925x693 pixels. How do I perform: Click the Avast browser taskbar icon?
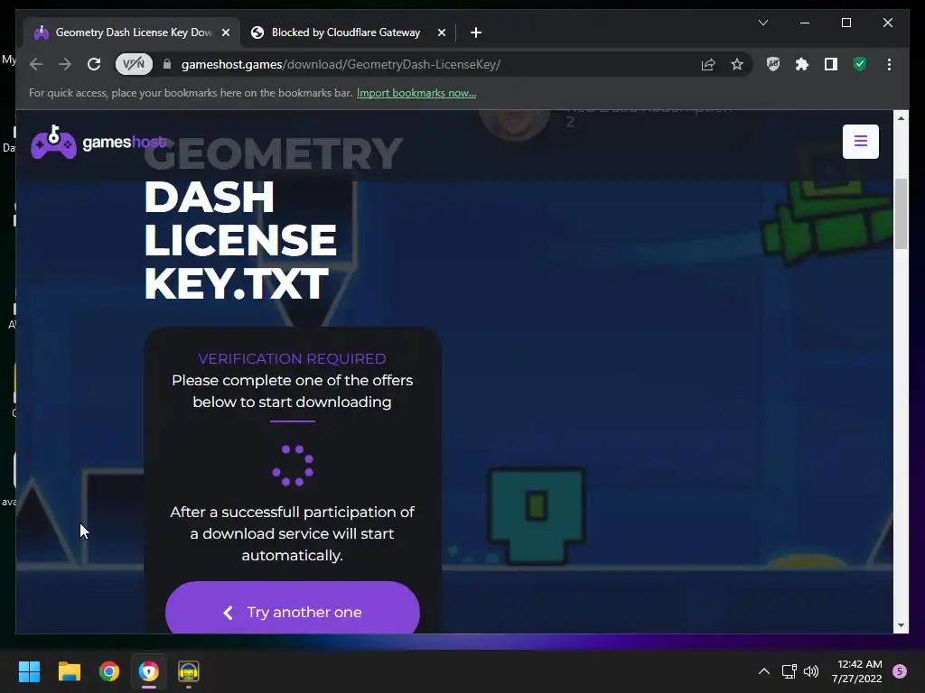(149, 671)
